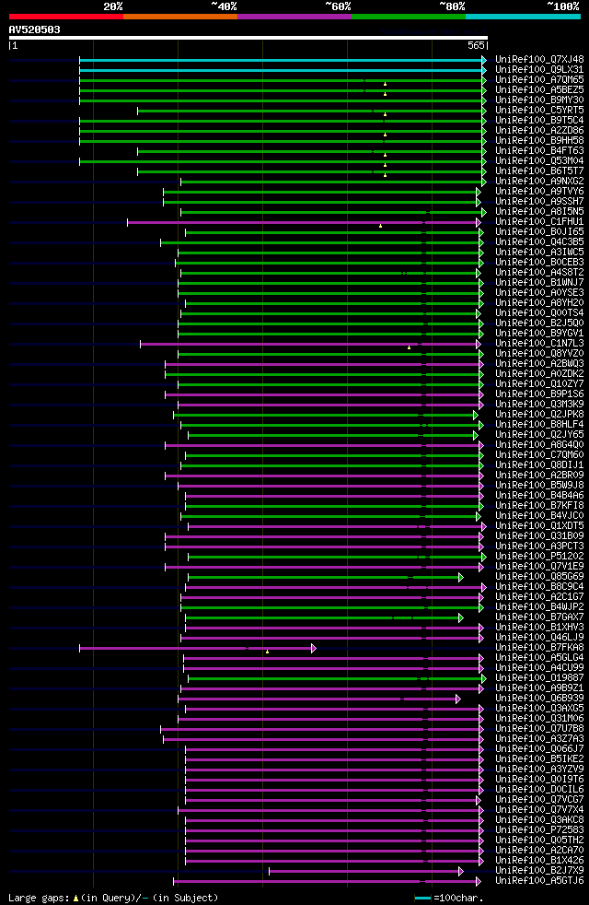Select the label UniRef100_A5GLG4
Viewport: 589px width, 905px height.
539,657
